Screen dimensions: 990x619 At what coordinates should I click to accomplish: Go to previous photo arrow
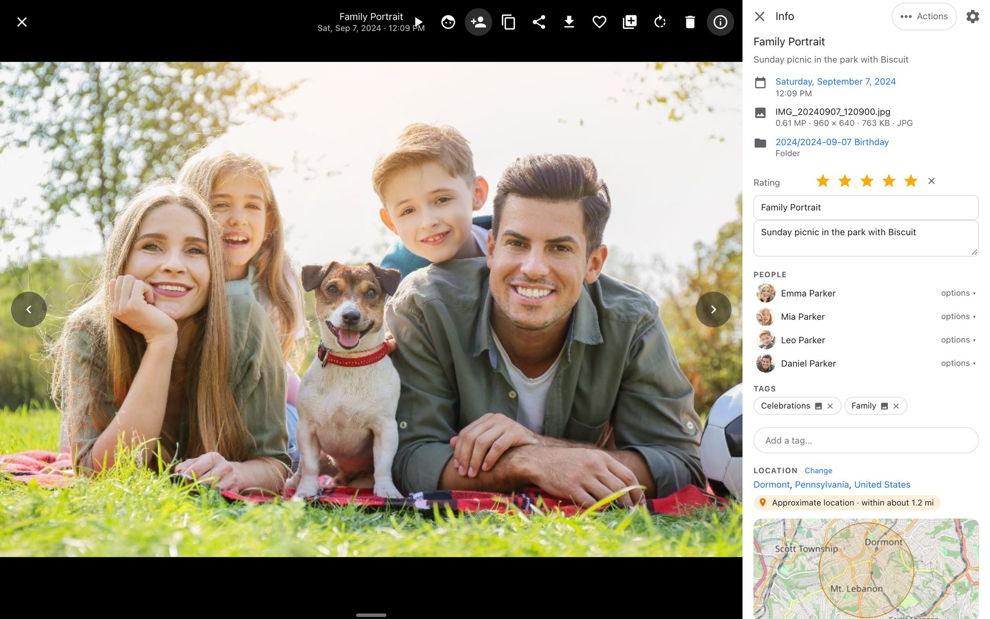tap(29, 309)
